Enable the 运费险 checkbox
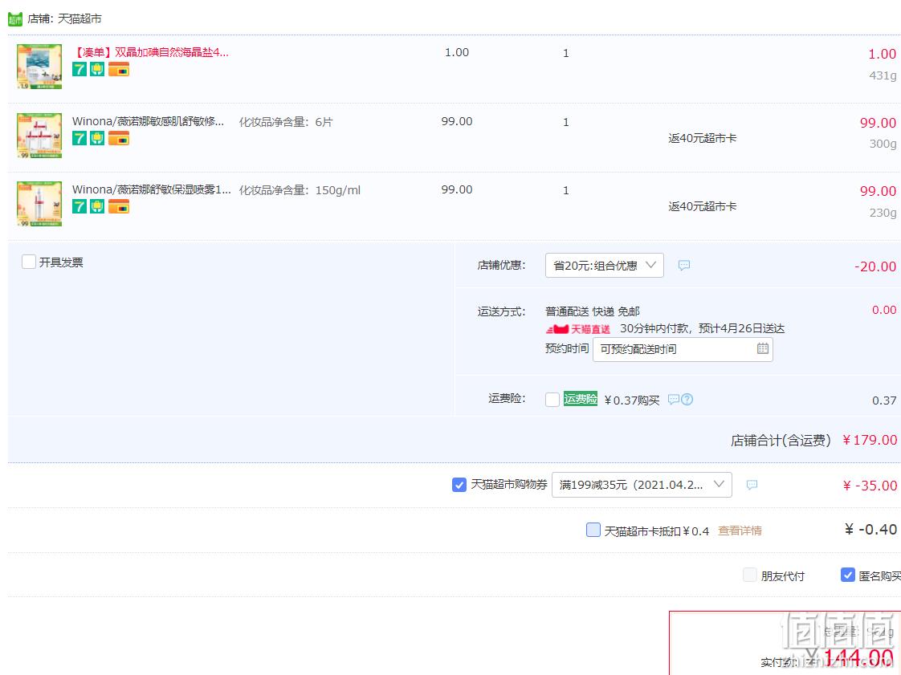The image size is (901, 675). point(552,399)
